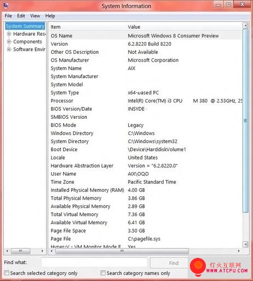
Task: Click the details pane vertical scrollbar thumb
Action: click(245, 120)
